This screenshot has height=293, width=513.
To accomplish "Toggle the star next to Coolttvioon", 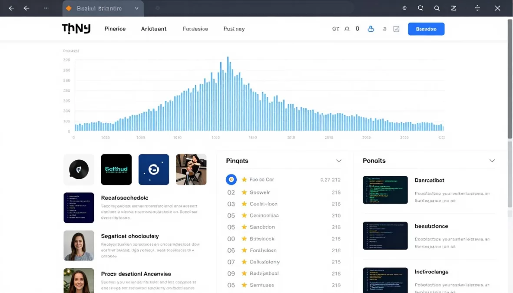I will click(x=244, y=204).
